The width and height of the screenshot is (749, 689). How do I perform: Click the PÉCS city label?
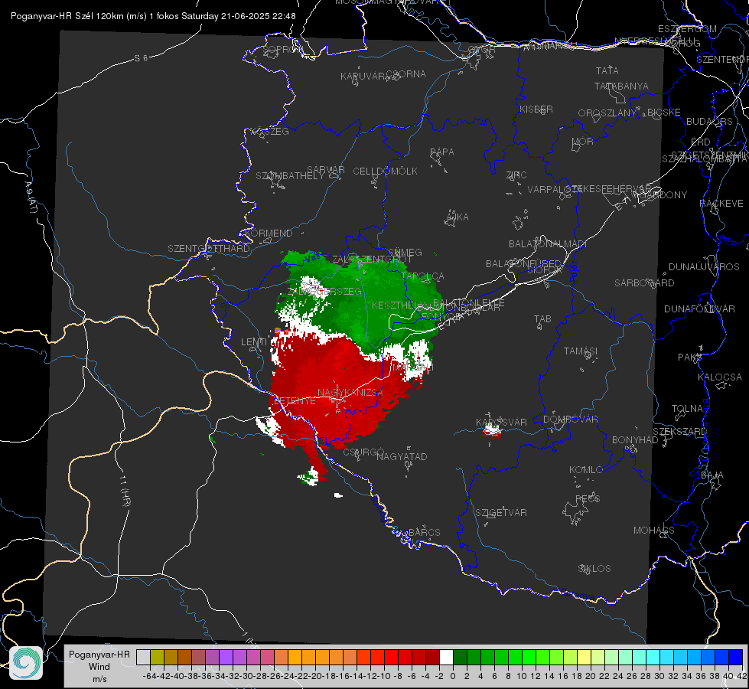(x=587, y=498)
